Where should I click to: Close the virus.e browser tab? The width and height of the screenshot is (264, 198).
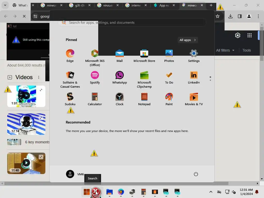118,5
